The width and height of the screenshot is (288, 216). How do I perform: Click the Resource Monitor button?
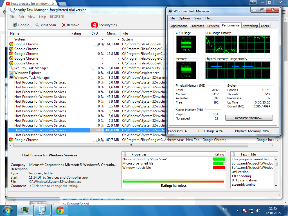click(x=249, y=118)
